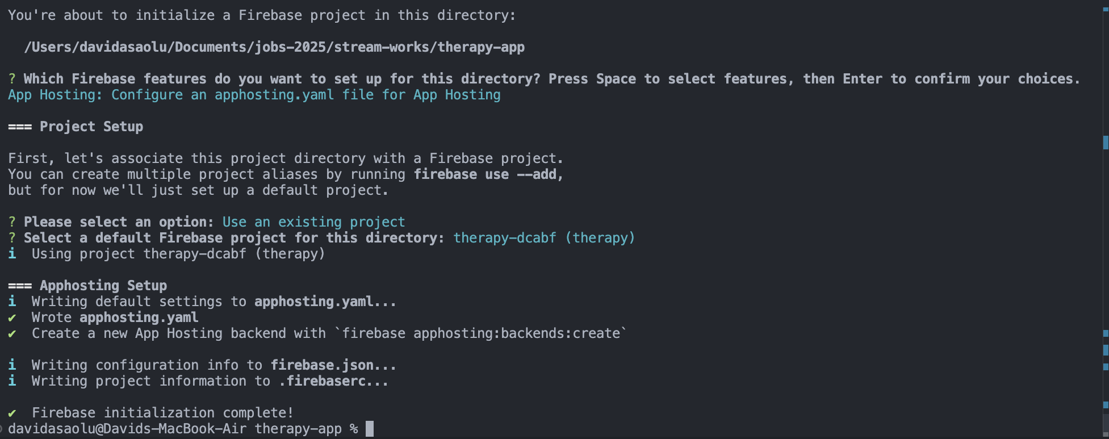
Task: Click the checkmark next to "Wrote apphosting.yaml"
Action: pyautogui.click(x=12, y=317)
